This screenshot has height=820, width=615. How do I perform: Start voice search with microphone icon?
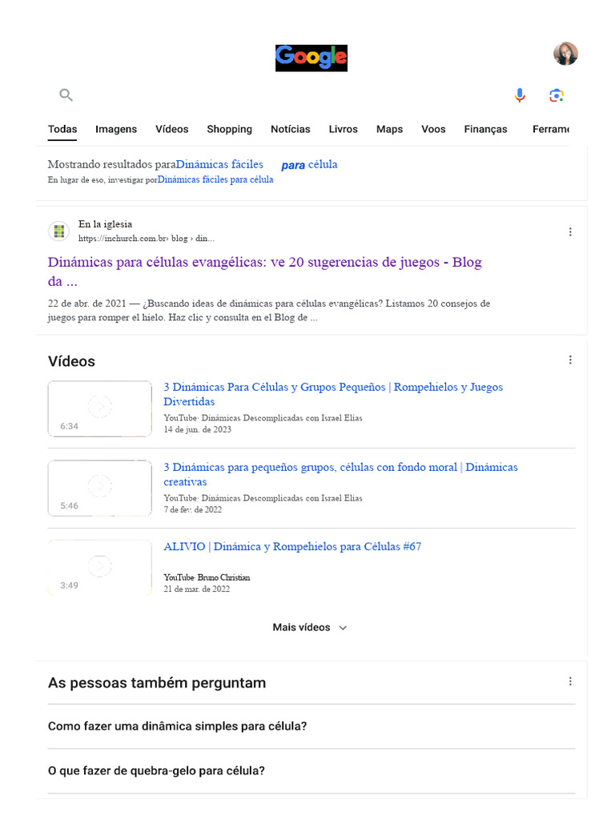pos(519,95)
